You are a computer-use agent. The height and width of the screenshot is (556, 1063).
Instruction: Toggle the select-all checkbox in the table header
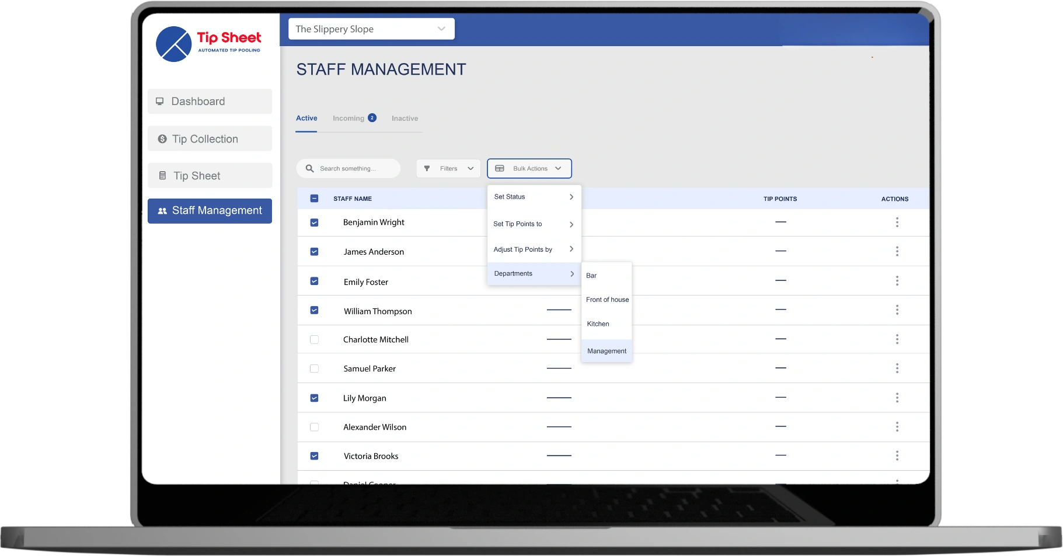315,199
